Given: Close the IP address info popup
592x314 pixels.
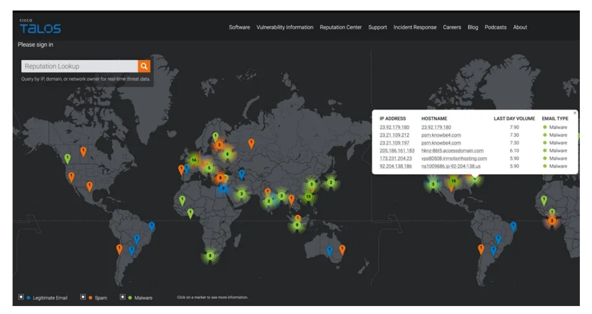Looking at the screenshot, I should (x=575, y=113).
